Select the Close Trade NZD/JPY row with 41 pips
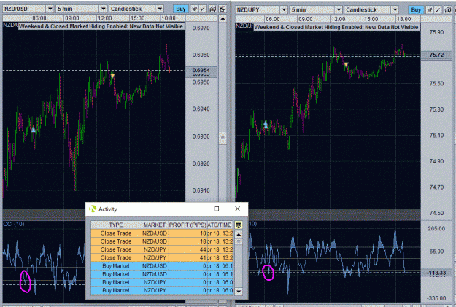The width and height of the screenshot is (456, 307). (x=162, y=257)
